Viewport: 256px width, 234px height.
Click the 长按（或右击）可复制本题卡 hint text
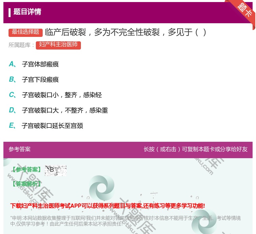(196, 149)
